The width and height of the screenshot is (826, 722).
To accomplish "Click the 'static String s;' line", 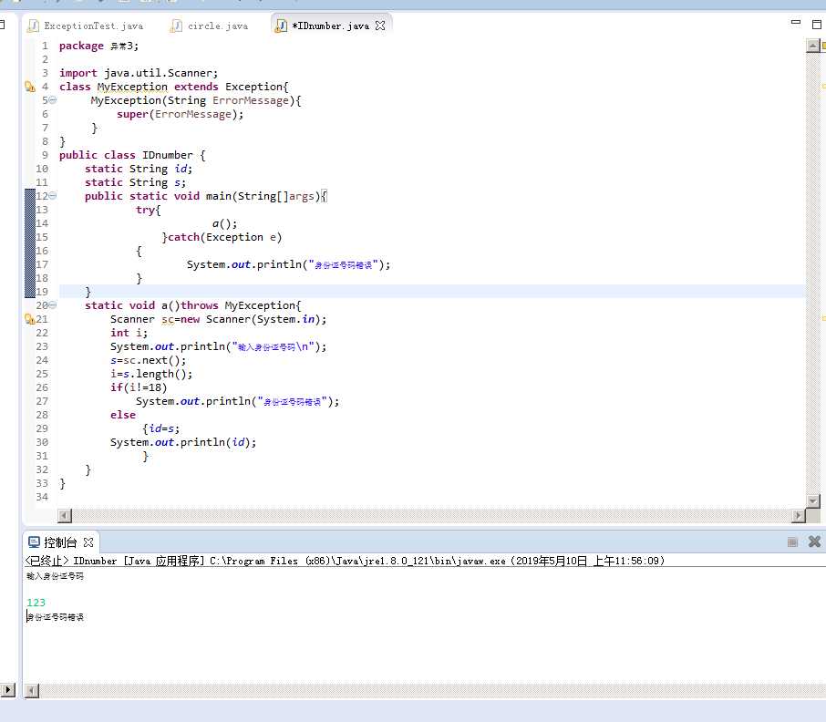I will click(x=135, y=182).
